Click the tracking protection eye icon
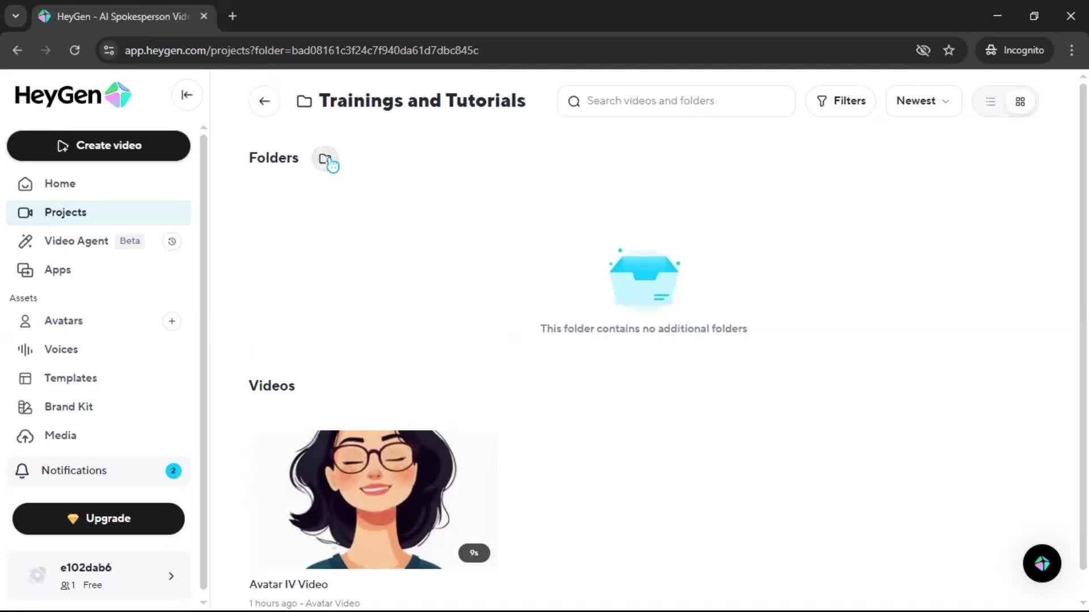Screen dimensions: 1089x612 [923, 50]
